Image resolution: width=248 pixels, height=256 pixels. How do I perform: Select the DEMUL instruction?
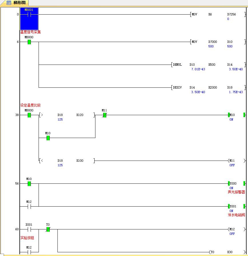tap(177, 65)
